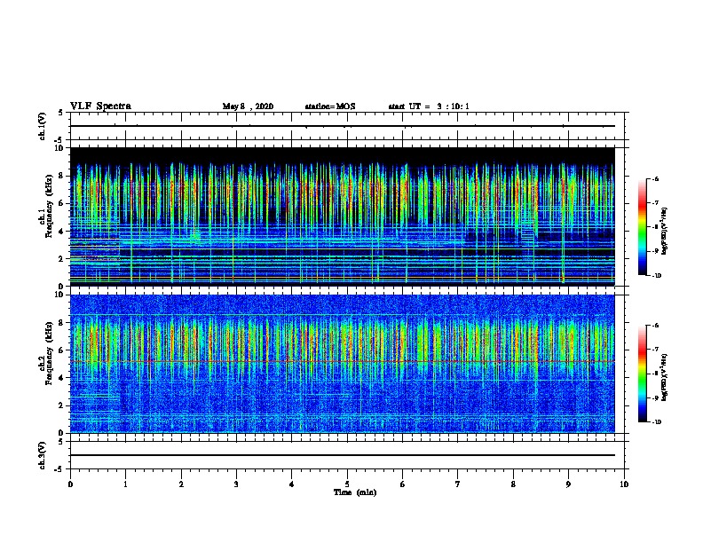Click inside the ch.2 spectrogram panel
This screenshot has height=543, width=703.
(x=343, y=364)
